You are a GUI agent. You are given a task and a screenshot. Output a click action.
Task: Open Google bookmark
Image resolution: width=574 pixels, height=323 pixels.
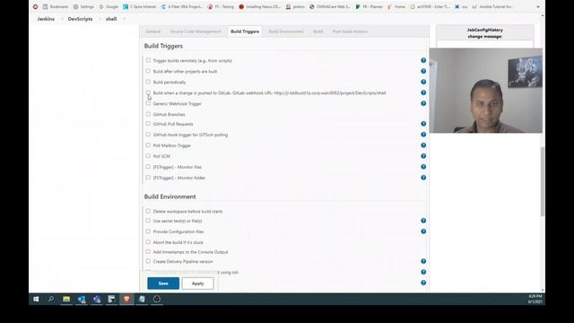click(x=109, y=6)
